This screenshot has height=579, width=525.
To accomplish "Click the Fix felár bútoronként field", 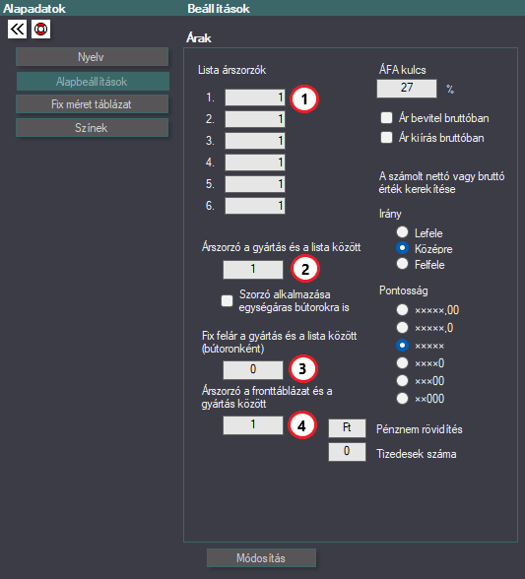I will coord(253,369).
